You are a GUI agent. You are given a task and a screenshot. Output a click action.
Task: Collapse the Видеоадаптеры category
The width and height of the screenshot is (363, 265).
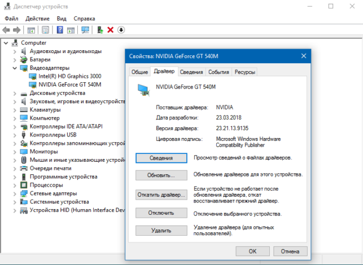pyautogui.click(x=15, y=68)
